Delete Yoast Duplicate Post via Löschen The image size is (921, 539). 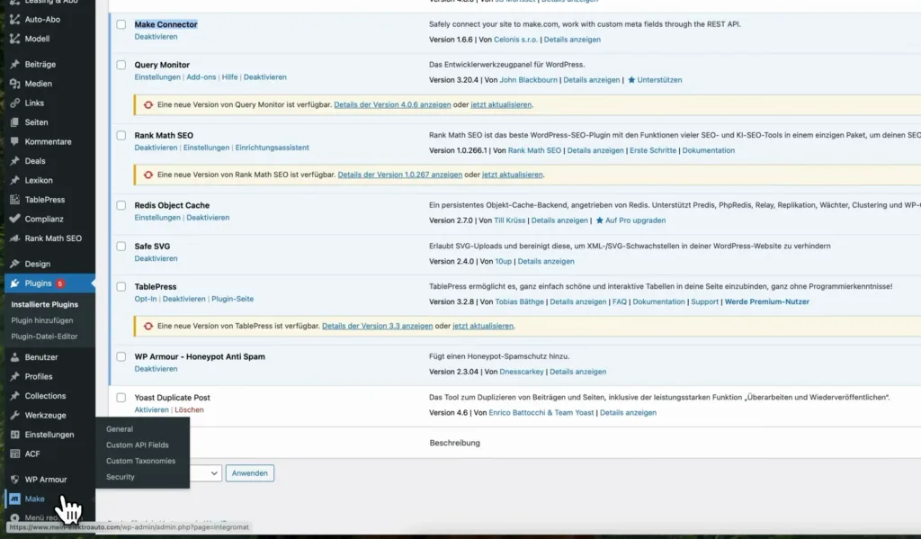(189, 409)
